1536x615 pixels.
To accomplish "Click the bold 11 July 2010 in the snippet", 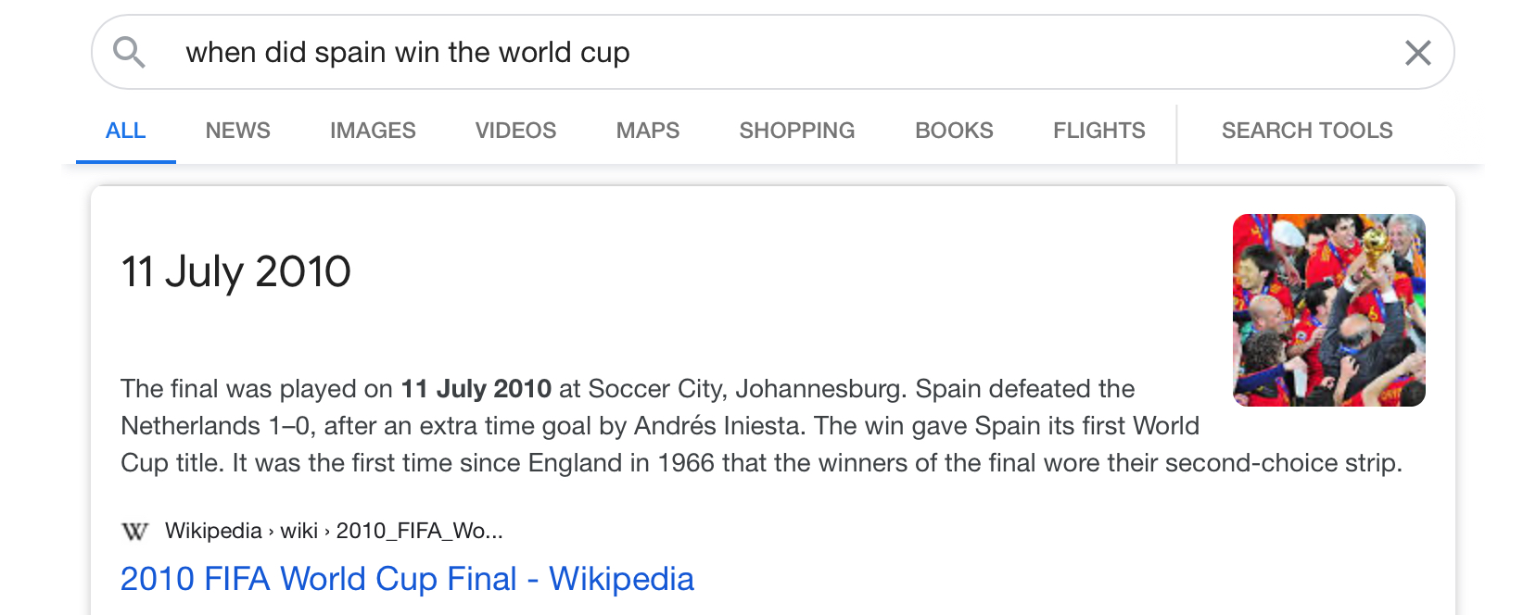I will coord(476,389).
